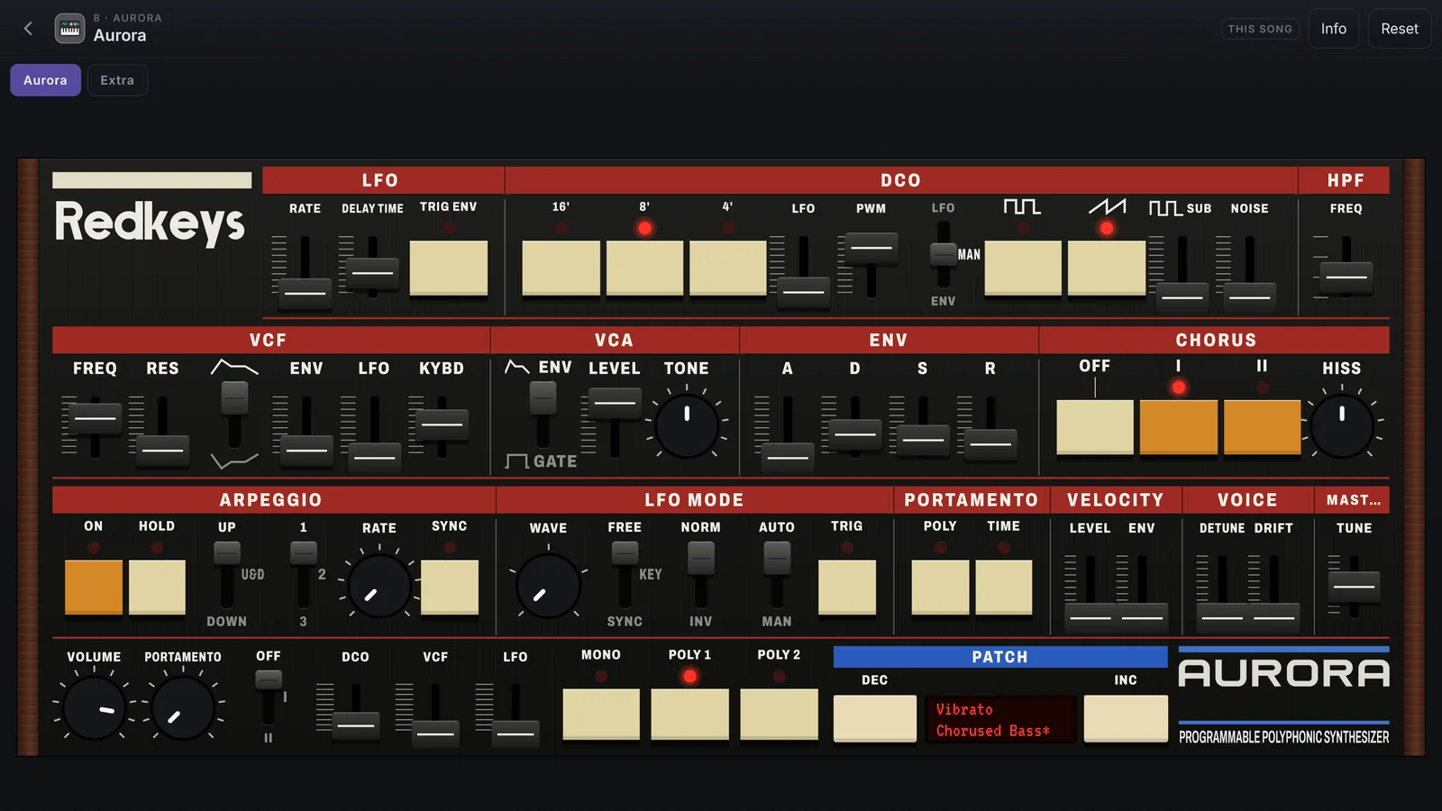
Task: Click THIS SONG button
Action: point(1260,29)
